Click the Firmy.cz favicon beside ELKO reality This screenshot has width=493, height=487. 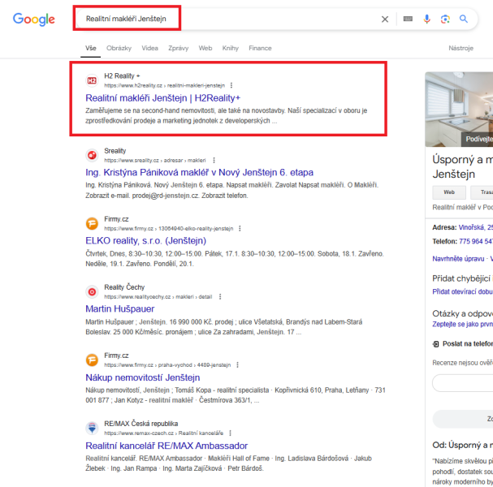click(x=92, y=223)
